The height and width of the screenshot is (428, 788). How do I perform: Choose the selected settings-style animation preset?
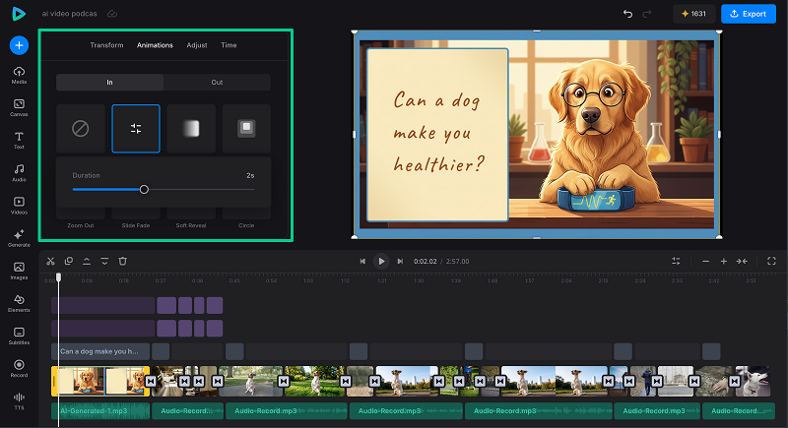[136, 129]
